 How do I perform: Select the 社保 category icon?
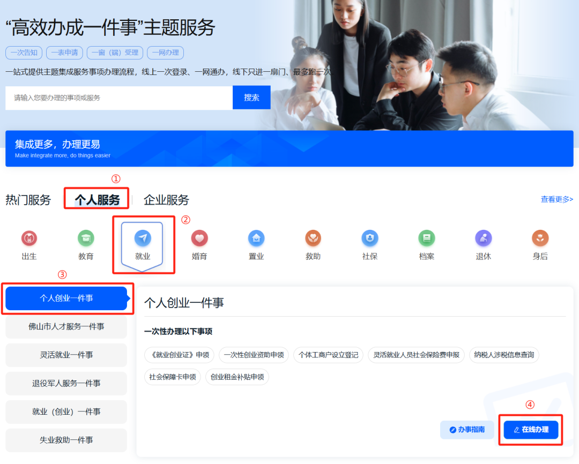(x=370, y=238)
